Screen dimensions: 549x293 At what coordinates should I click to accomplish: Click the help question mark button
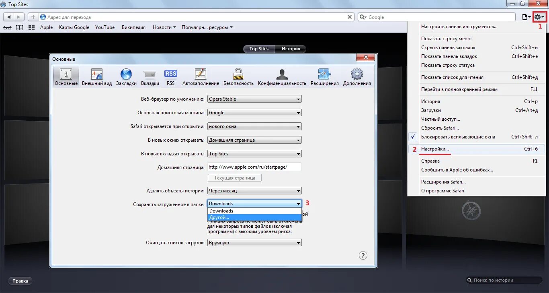363,255
